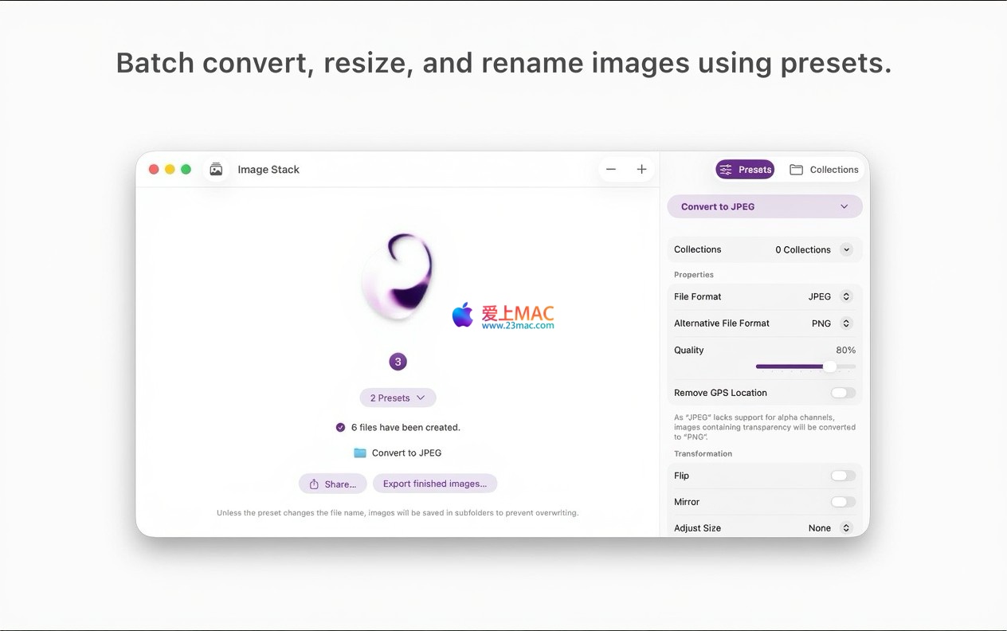Click the minus zoom-out button
This screenshot has height=631, width=1007.
point(611,170)
